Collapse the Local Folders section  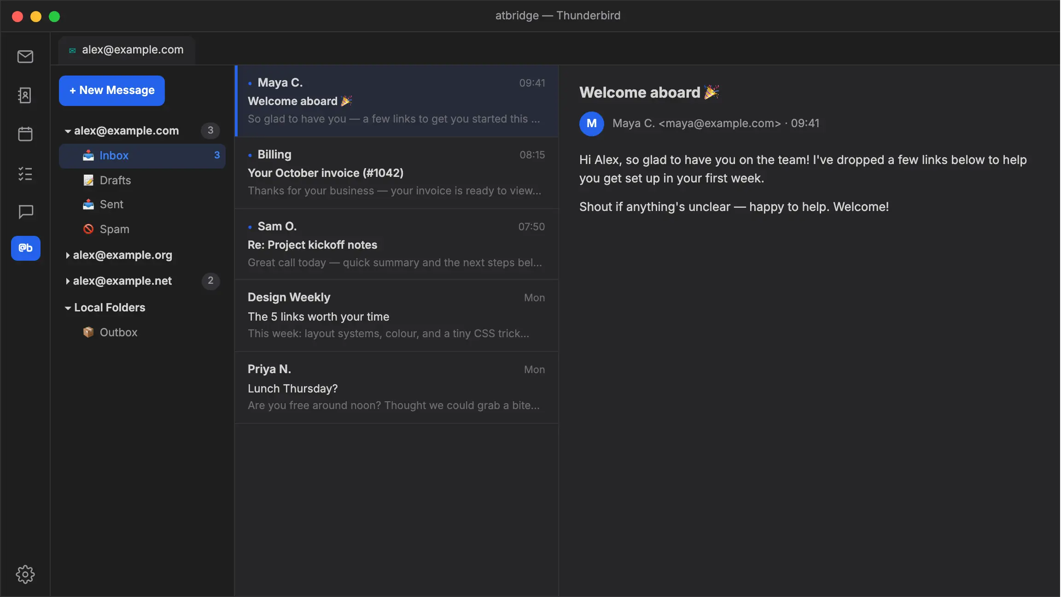click(68, 308)
